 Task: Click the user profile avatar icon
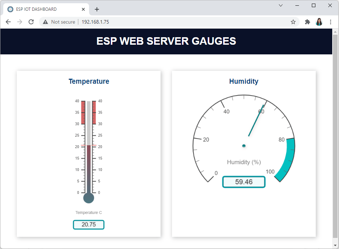pyautogui.click(x=319, y=22)
